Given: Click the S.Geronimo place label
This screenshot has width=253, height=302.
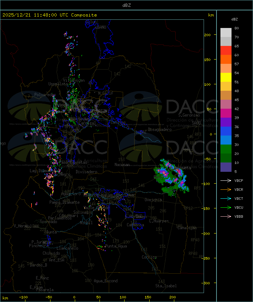Looking at the screenshot, I should 189,115.
